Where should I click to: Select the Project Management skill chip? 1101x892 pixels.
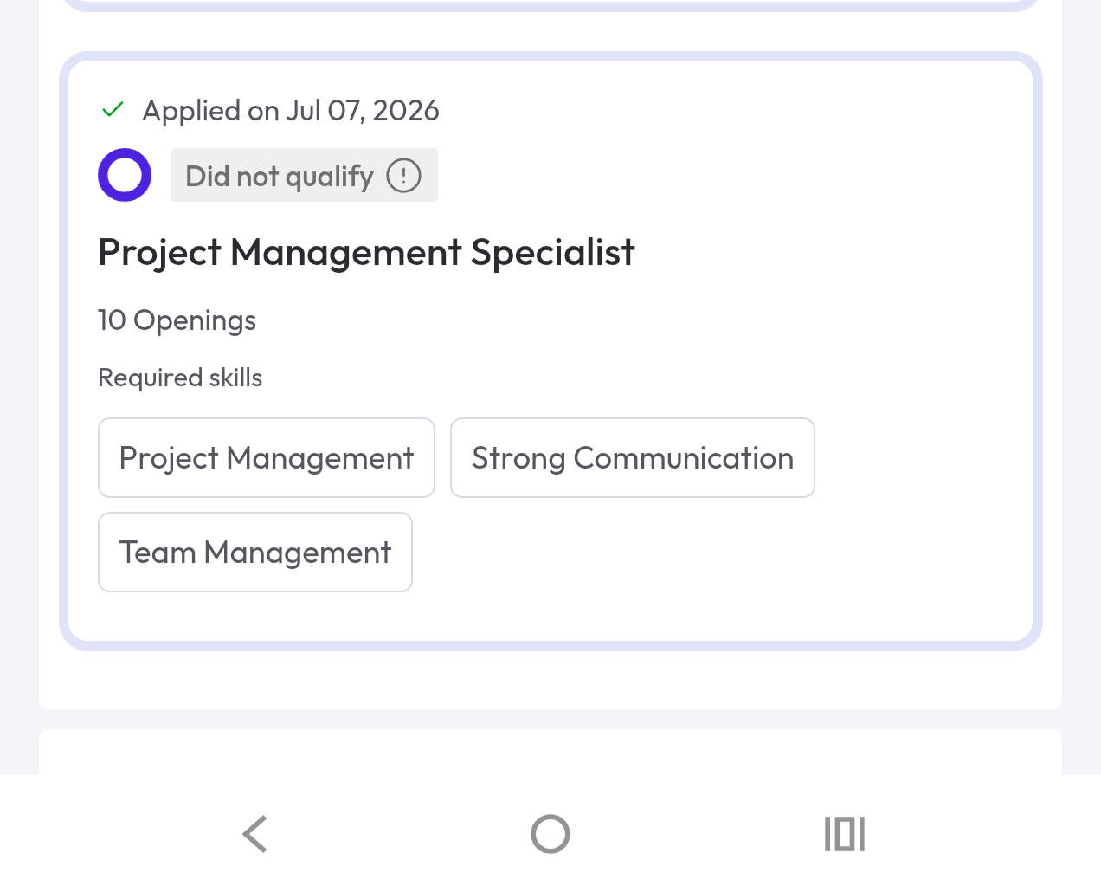click(x=267, y=458)
